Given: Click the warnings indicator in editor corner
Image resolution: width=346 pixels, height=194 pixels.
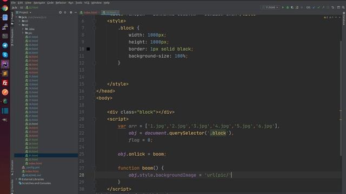Looking at the screenshot, I should [329, 17].
